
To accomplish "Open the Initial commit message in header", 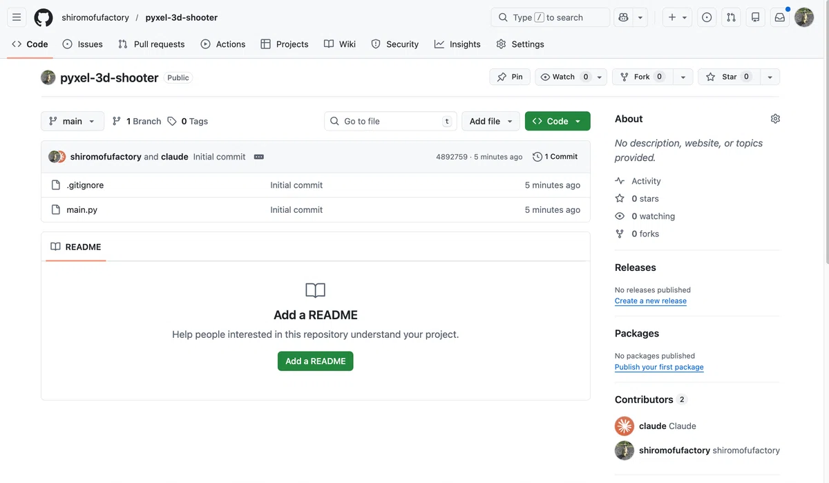I will [220, 157].
